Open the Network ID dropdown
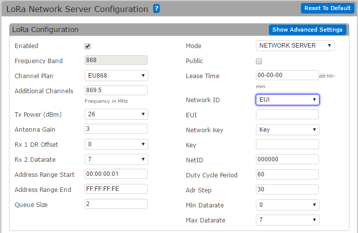358x233 pixels. (287, 100)
